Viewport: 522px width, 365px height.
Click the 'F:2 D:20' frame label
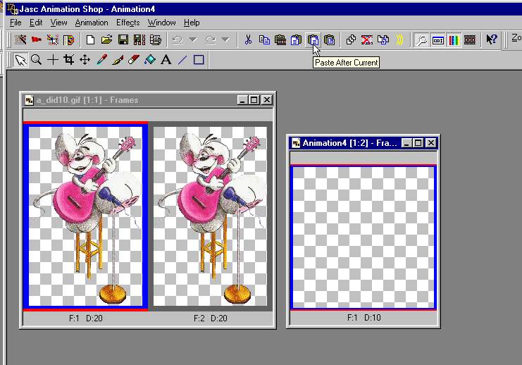click(211, 318)
